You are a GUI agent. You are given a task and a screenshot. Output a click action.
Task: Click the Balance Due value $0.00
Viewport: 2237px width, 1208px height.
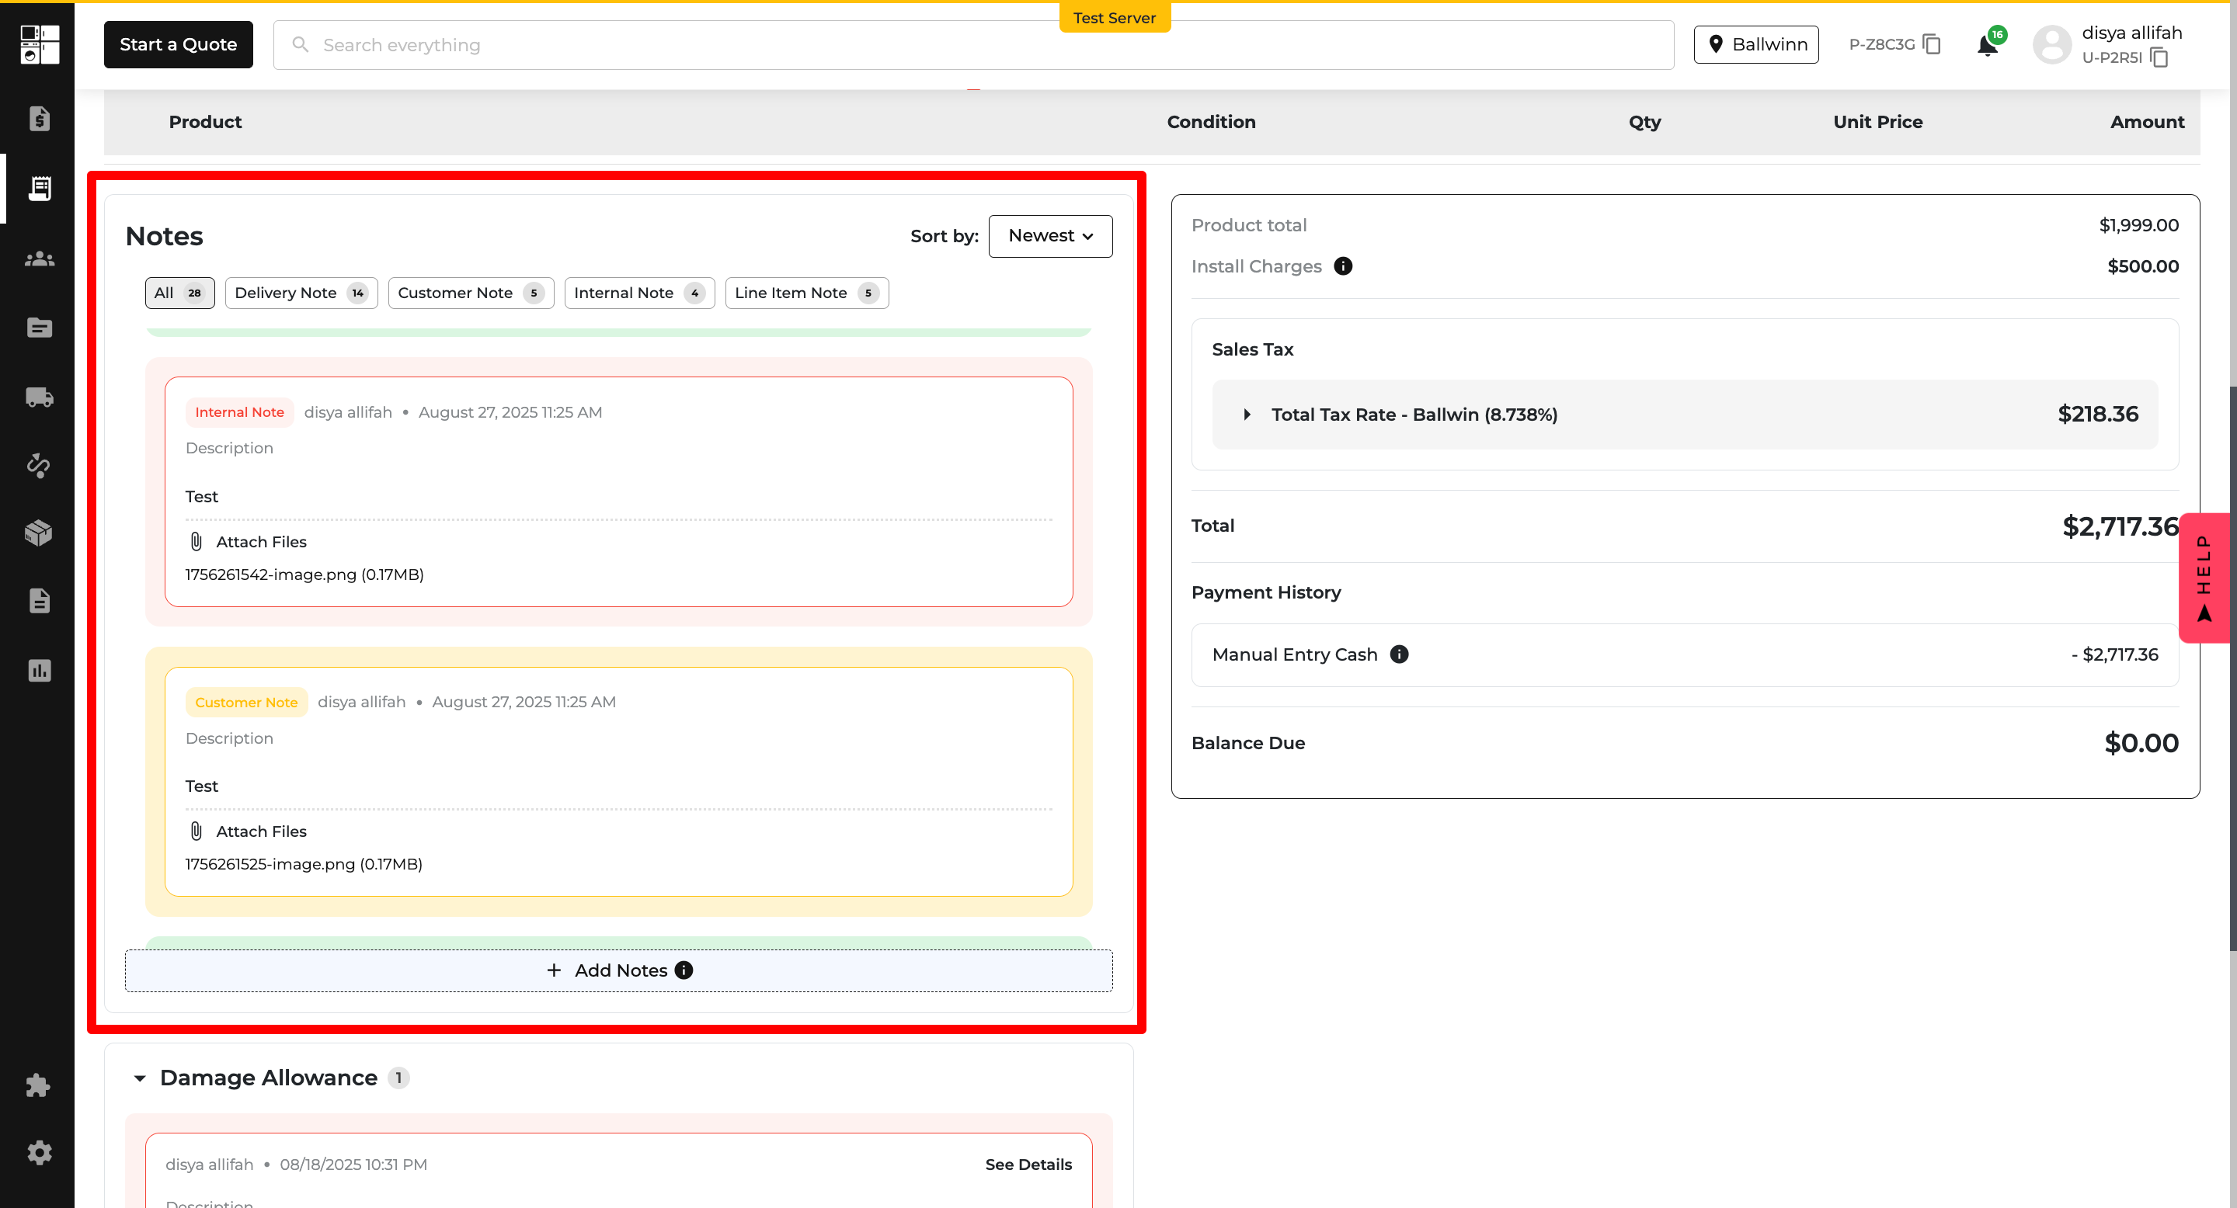point(2141,743)
